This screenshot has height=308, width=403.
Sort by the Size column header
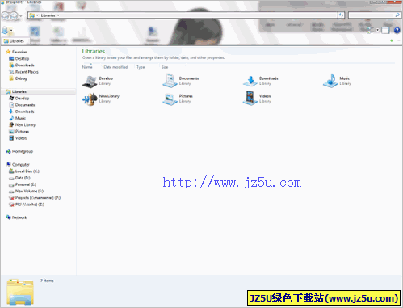pyautogui.click(x=165, y=67)
